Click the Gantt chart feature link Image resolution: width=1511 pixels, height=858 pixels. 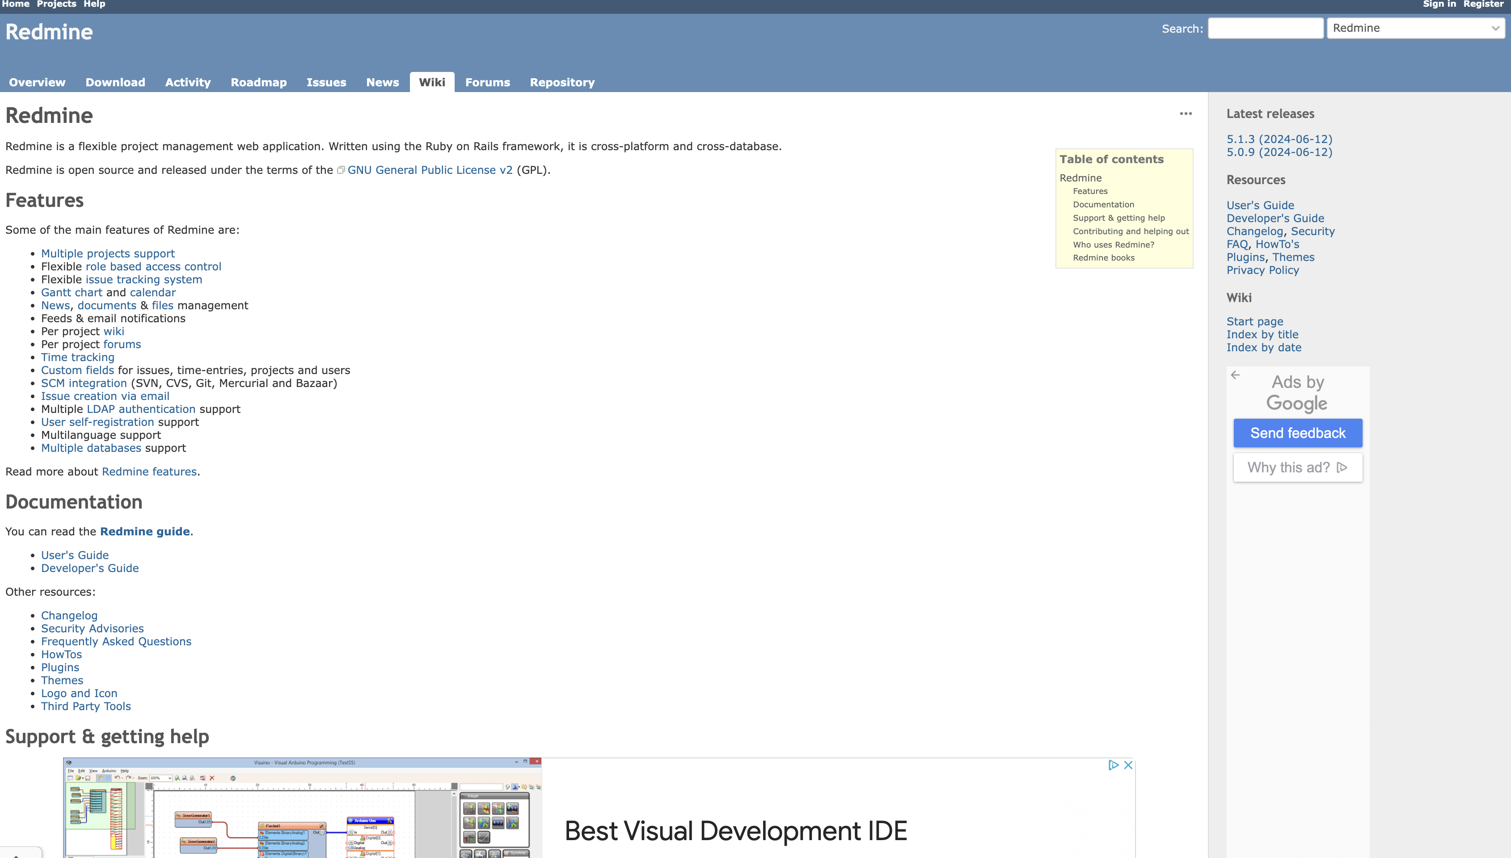(72, 292)
